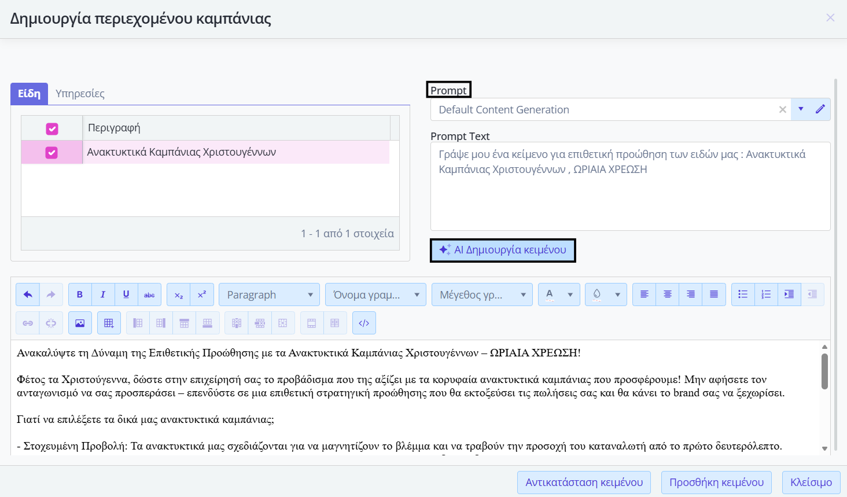Open the HTML source code view

point(364,323)
